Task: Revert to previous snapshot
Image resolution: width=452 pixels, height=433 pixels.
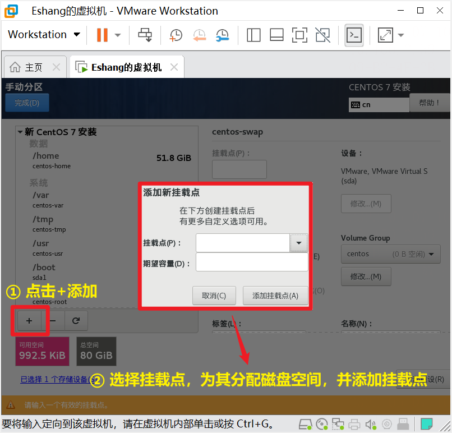Action: click(x=200, y=35)
